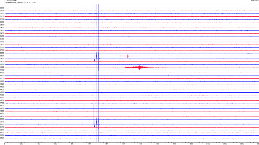This screenshot has width=259, height=145.
Task: Select the 14:00 trace time label
Action: pos(2,87)
